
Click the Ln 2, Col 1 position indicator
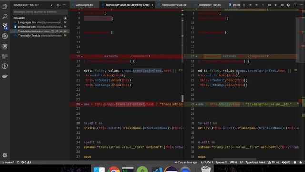207,162
